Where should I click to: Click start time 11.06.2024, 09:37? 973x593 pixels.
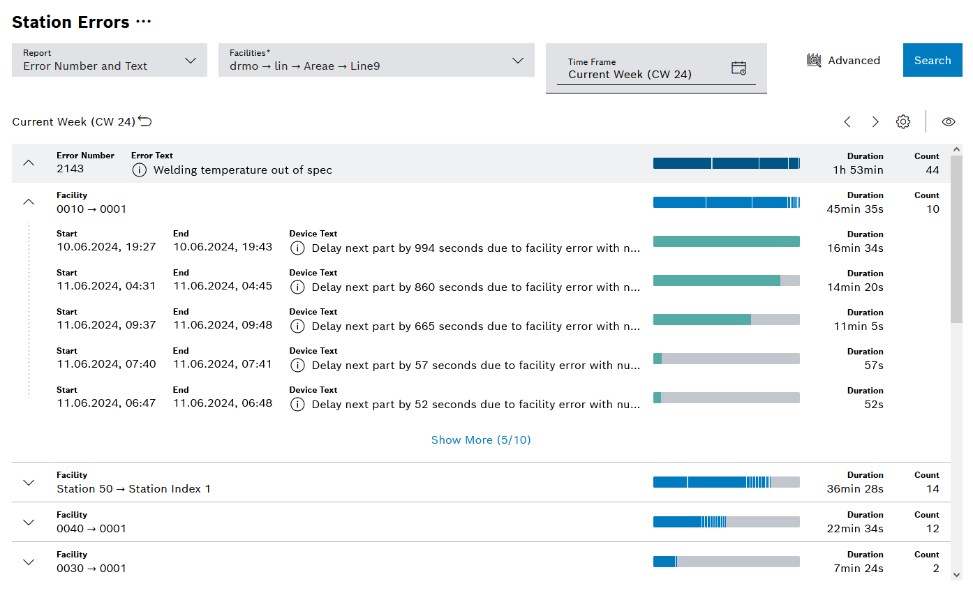107,325
